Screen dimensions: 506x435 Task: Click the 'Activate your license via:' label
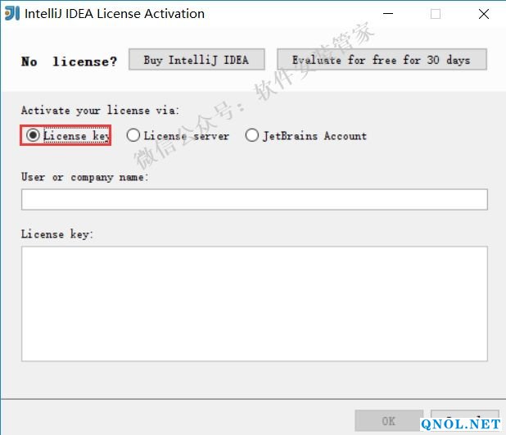99,110
